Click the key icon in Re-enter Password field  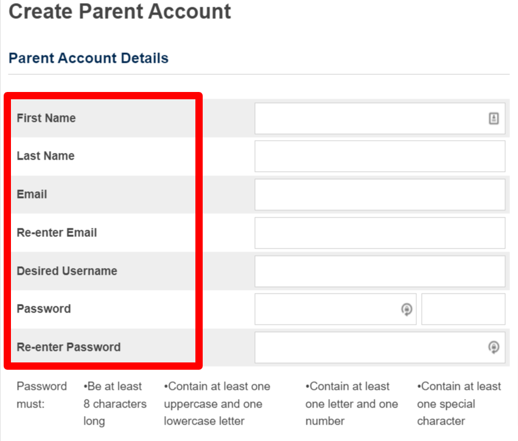494,347
